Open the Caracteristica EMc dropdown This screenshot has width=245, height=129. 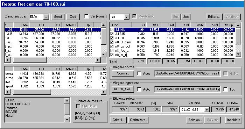(46, 17)
